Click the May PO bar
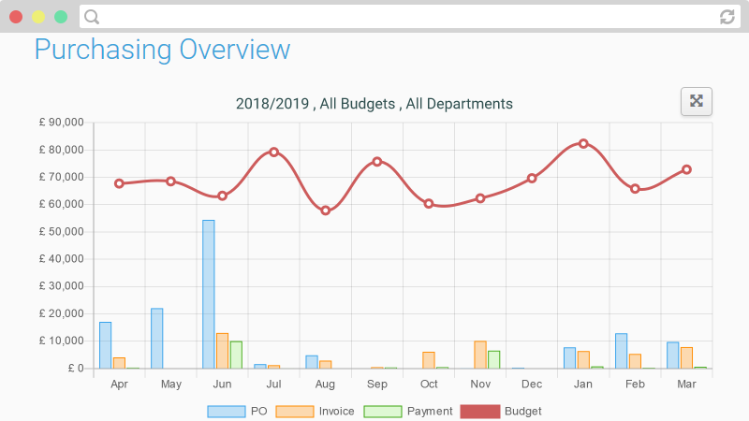The width and height of the screenshot is (749, 421). point(156,339)
